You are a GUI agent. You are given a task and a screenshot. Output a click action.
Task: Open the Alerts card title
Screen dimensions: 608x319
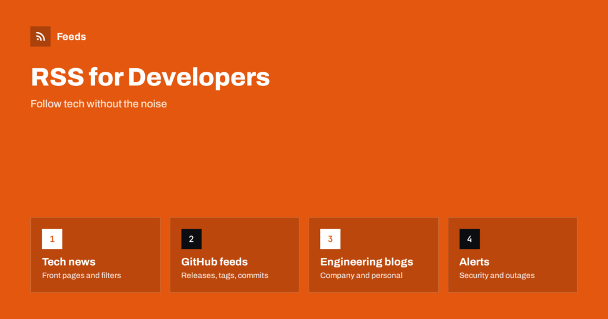tap(474, 261)
